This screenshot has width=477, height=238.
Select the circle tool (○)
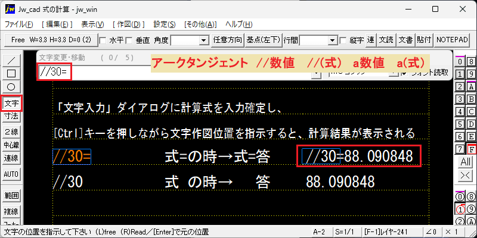pos(11,86)
